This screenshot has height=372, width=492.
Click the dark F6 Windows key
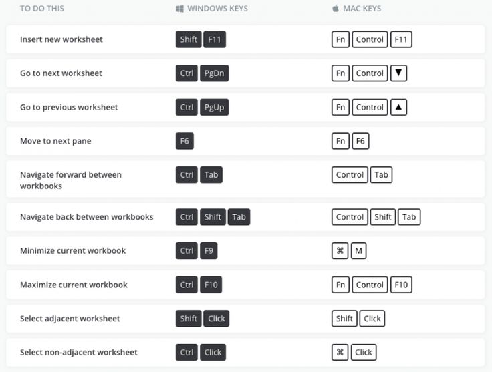[x=184, y=141]
